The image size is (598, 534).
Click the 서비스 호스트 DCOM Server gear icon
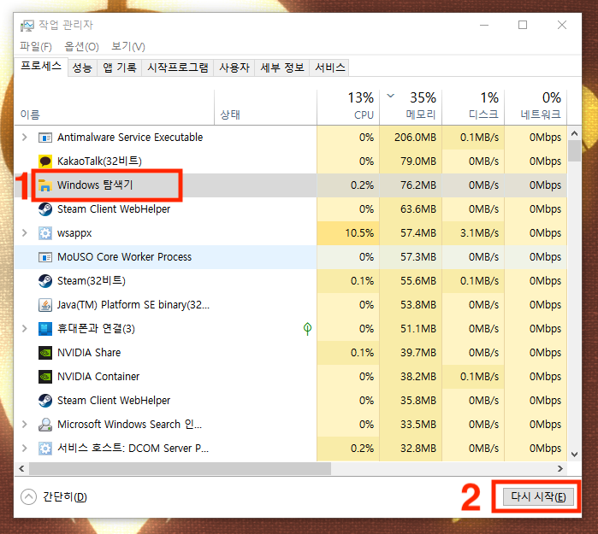(45, 449)
